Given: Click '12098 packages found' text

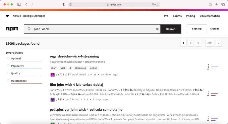Looking at the screenshot, I should pos(22,44).
